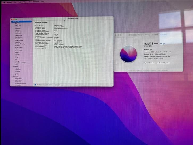Collapse the Software section disclosure triangle
Image resolution: width=193 pixels, height=145 pixels.
click(x=12, y=77)
